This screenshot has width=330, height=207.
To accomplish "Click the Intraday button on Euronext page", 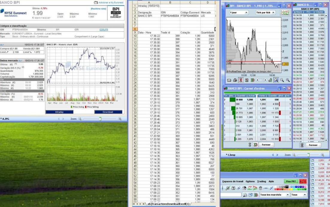I will 59,112.
